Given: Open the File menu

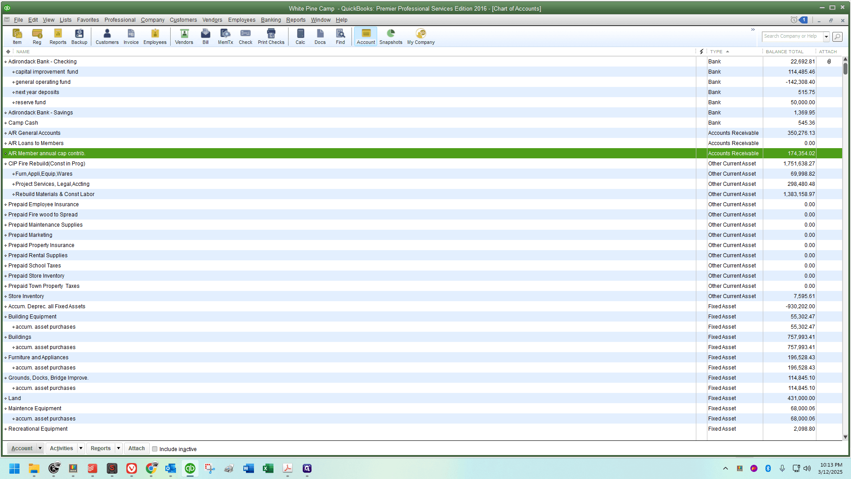Looking at the screenshot, I should (x=18, y=20).
